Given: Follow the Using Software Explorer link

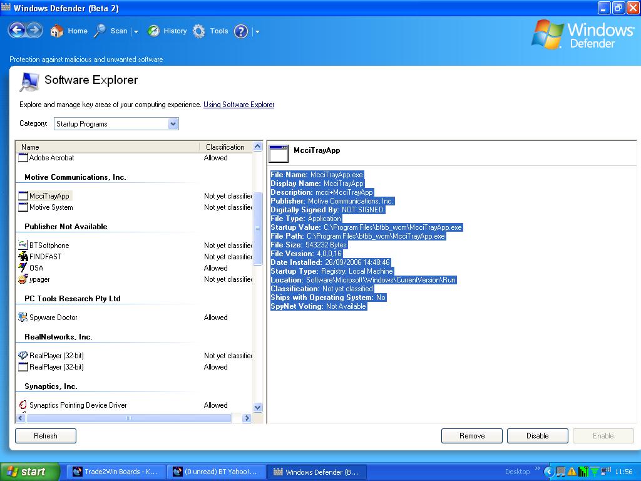Looking at the screenshot, I should [238, 105].
